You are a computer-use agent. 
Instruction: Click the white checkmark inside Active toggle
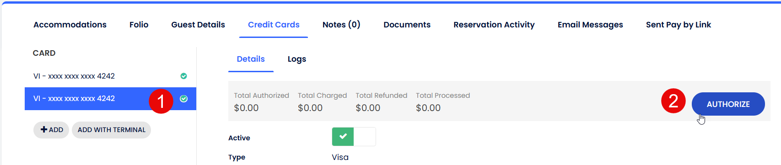(x=343, y=136)
